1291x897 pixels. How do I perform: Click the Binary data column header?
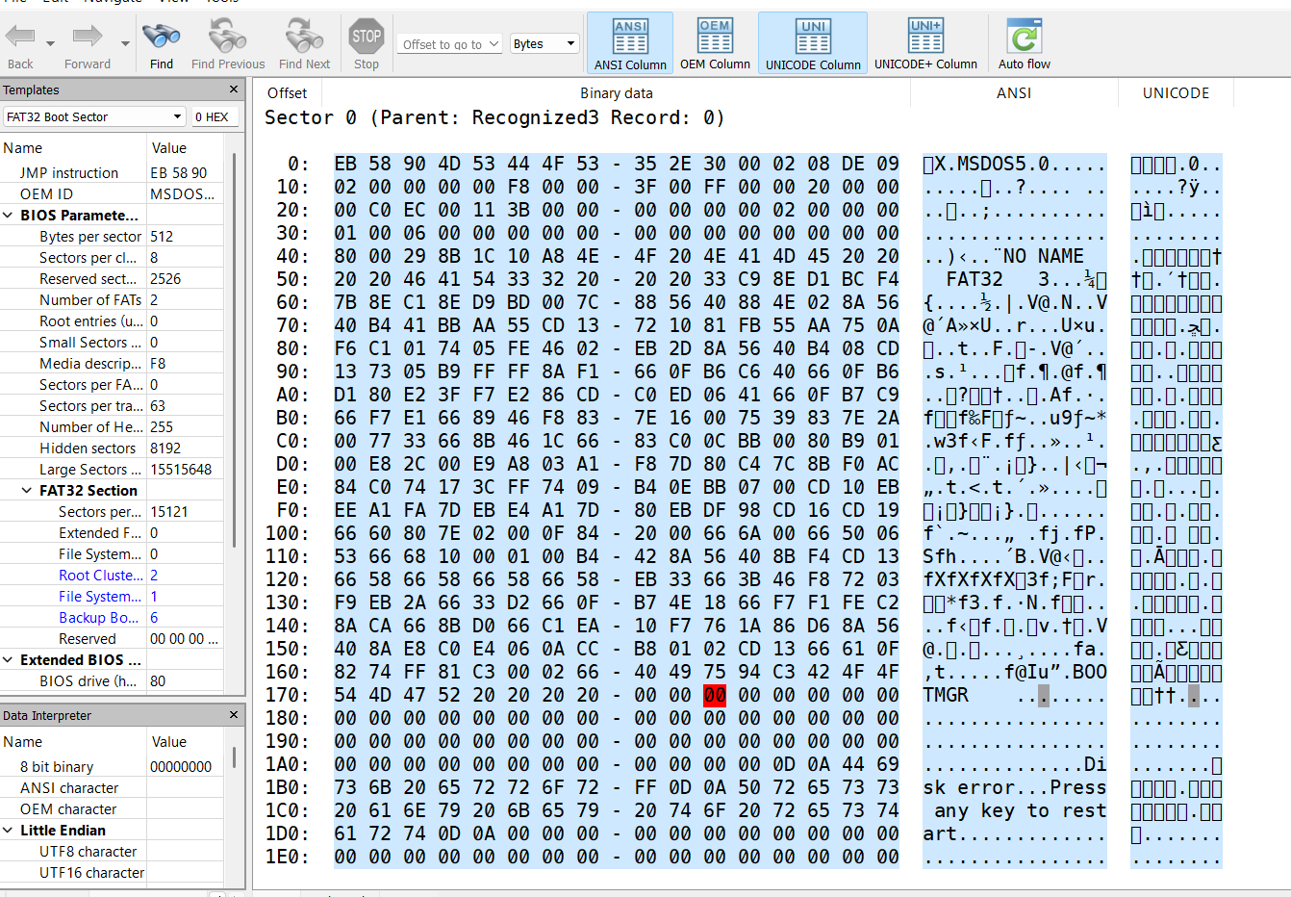(x=617, y=93)
